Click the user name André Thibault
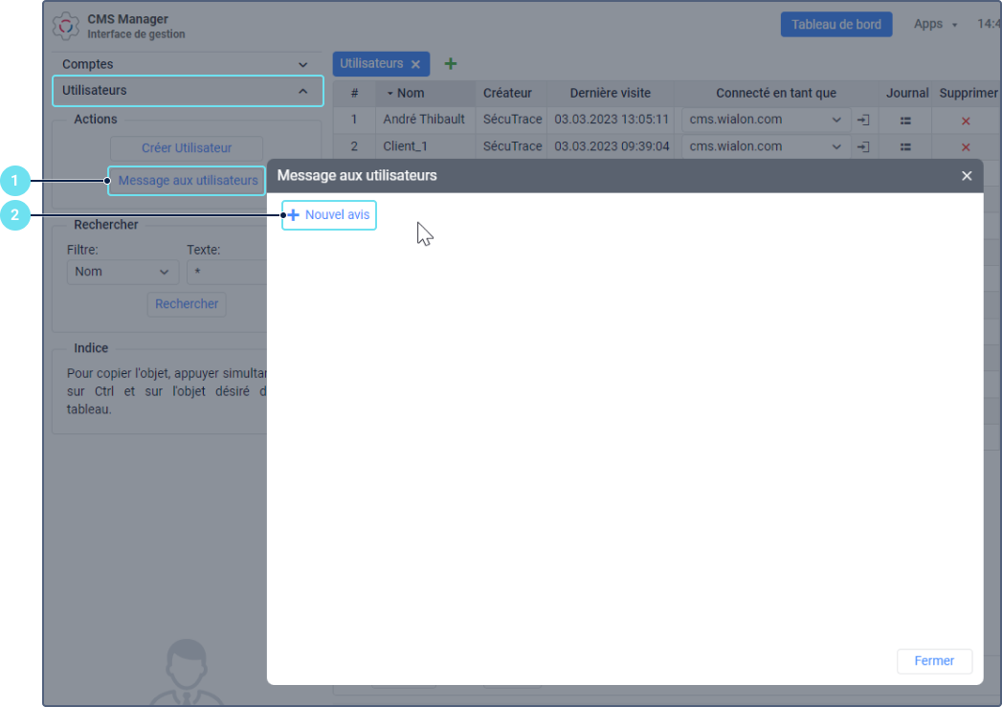 [x=424, y=120]
